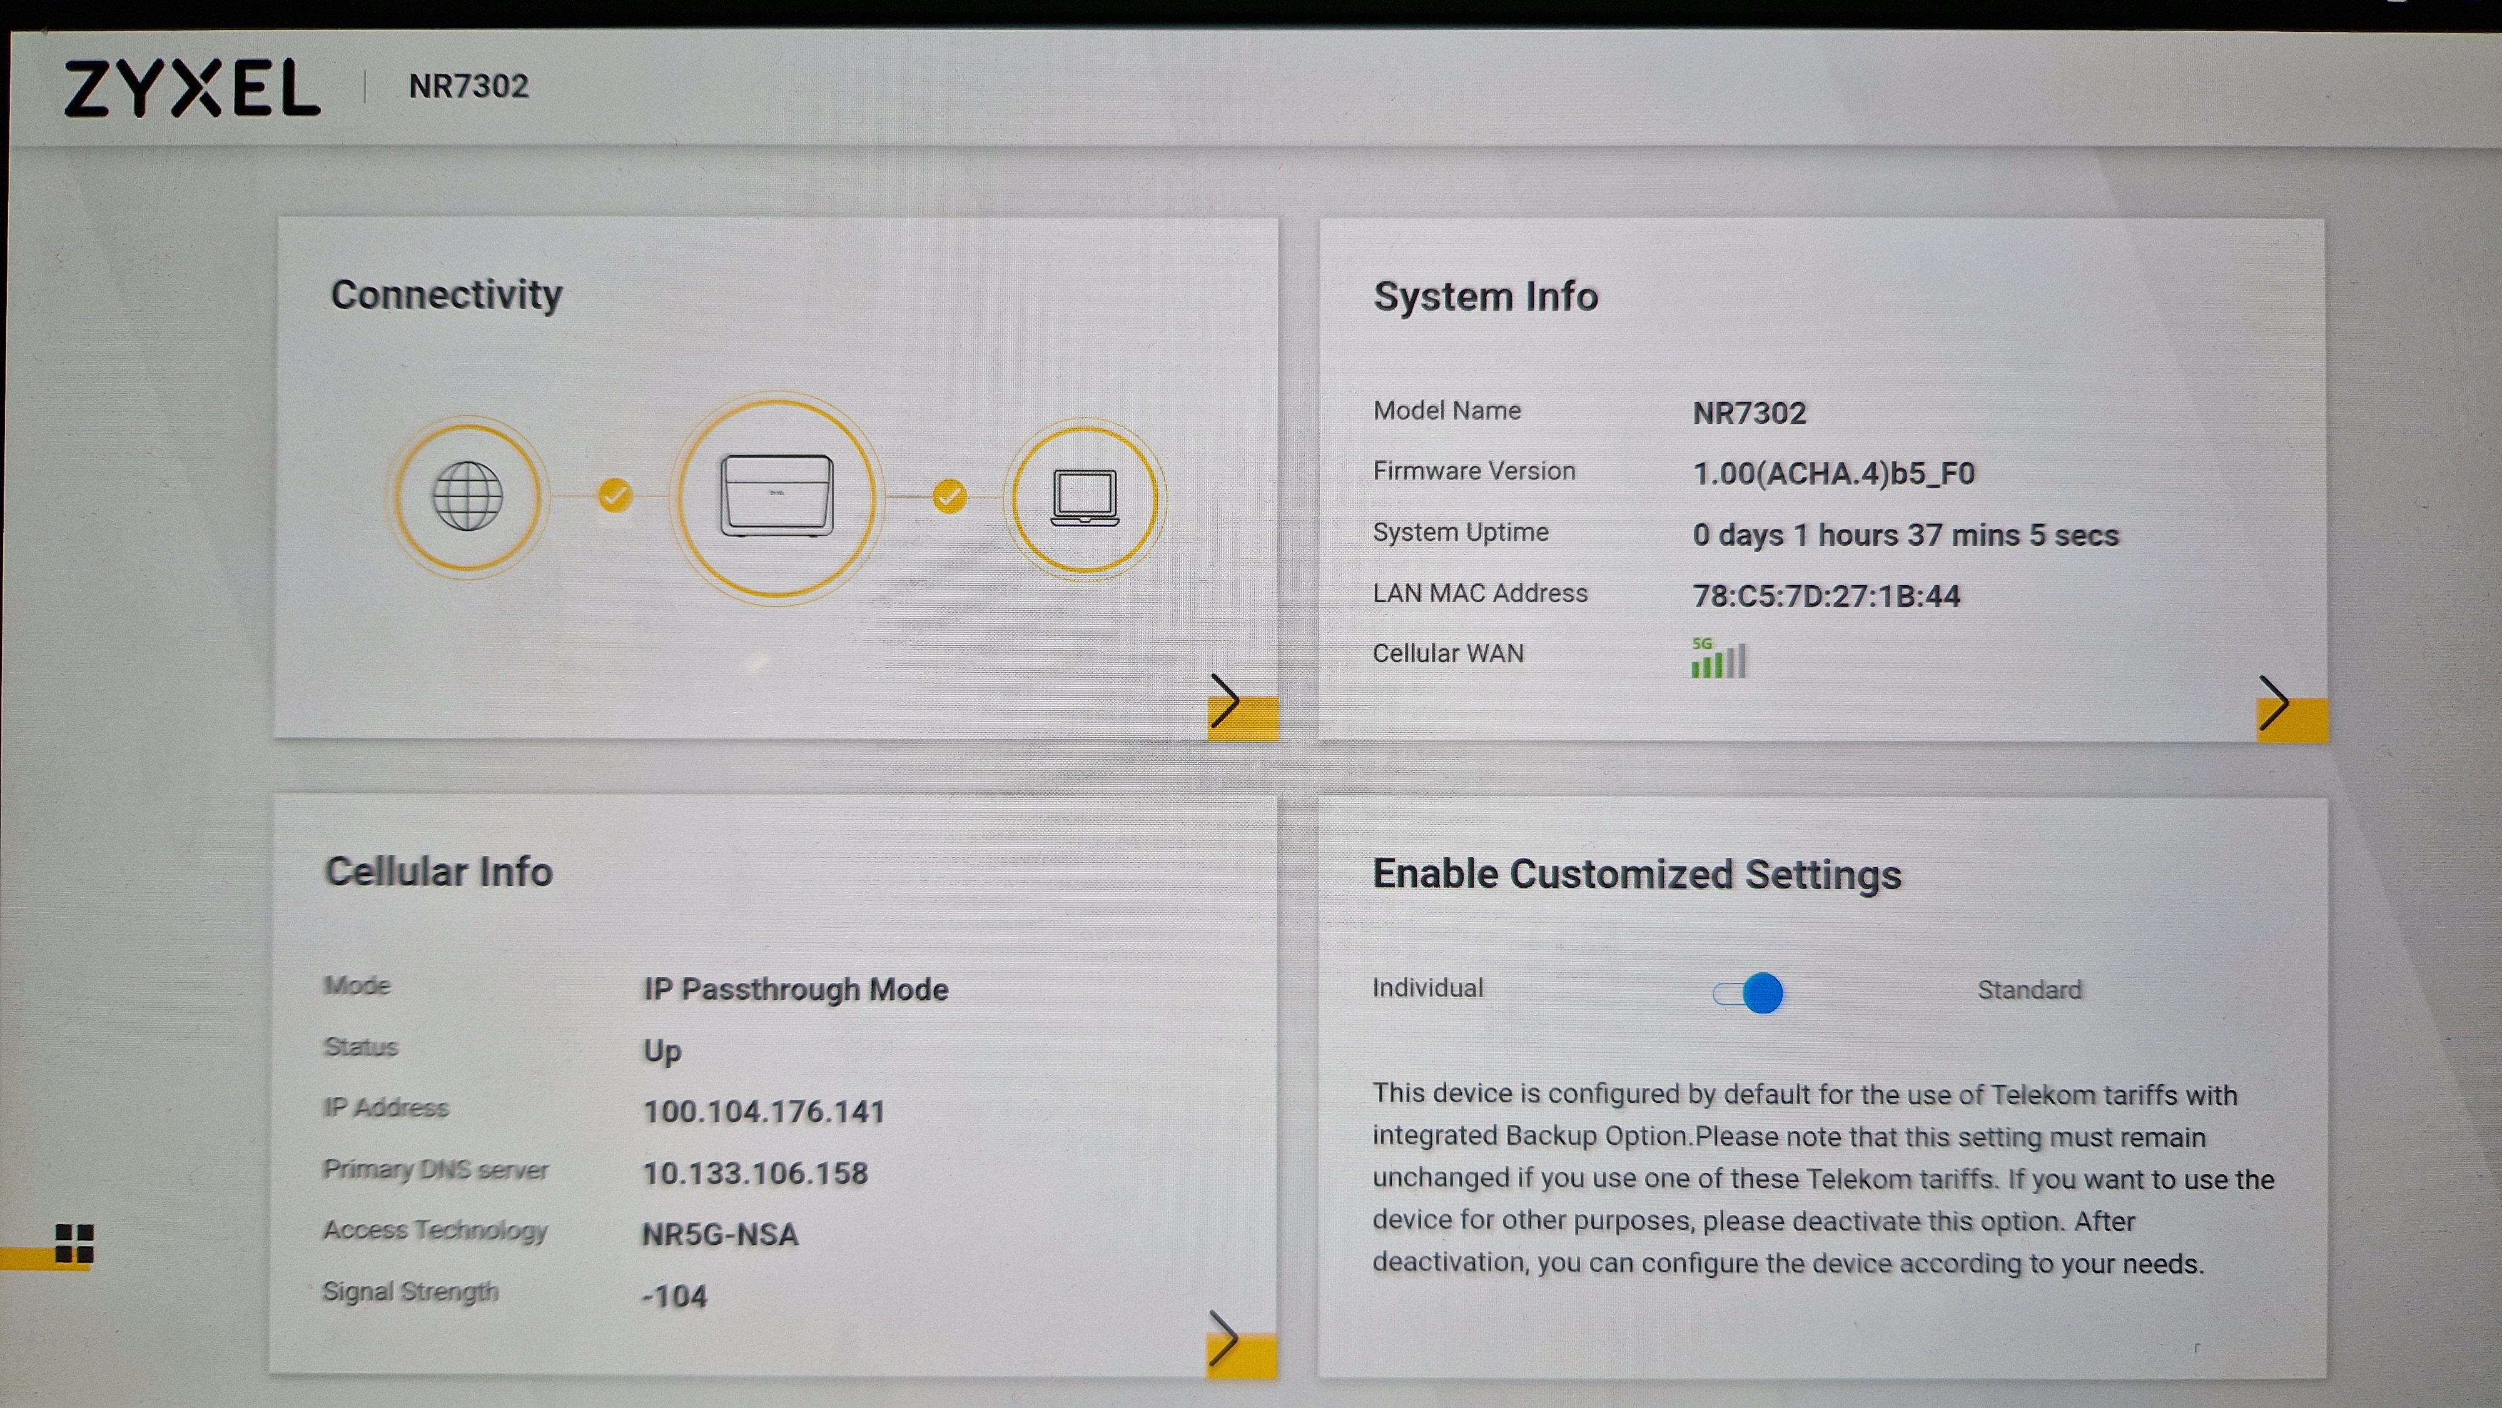Click the NR7302 model label in header
Screen dimensions: 2502x1408
point(468,86)
